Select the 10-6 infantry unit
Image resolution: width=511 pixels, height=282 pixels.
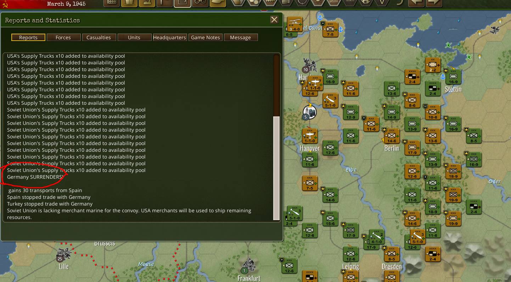coord(433,113)
